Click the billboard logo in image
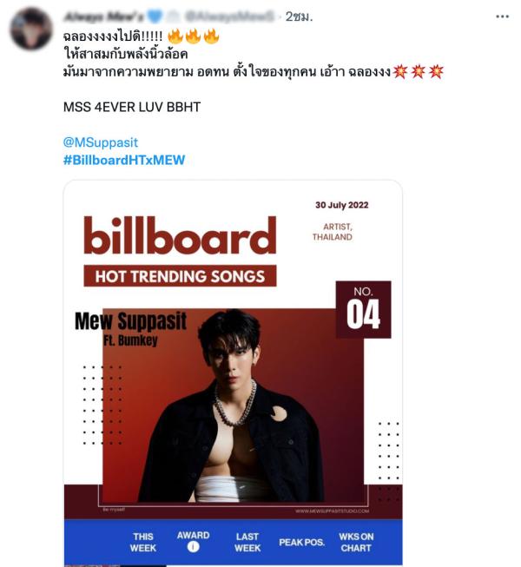The image size is (521, 567). (180, 236)
